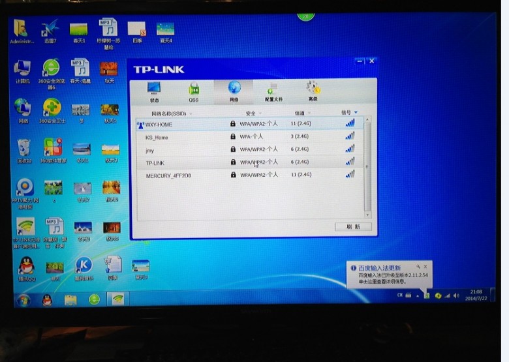The image size is (509, 362).
Task: Select 计算机 Computer desktop icon
Action: click(x=22, y=72)
